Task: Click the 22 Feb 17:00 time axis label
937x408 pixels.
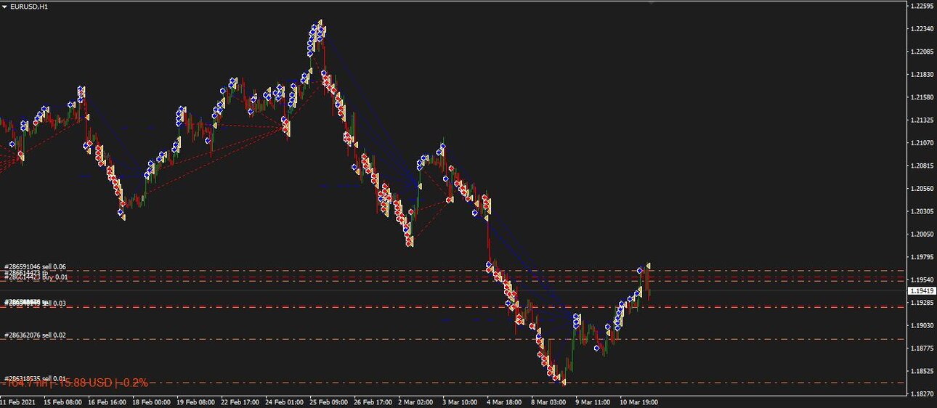Action: [x=240, y=401]
